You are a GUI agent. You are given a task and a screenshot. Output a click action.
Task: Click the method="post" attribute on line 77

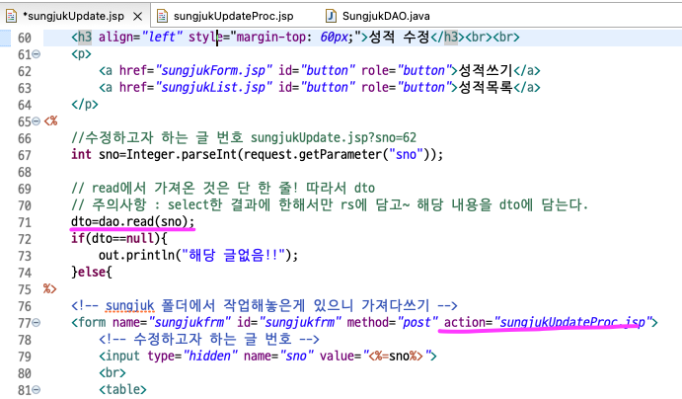[393, 322]
